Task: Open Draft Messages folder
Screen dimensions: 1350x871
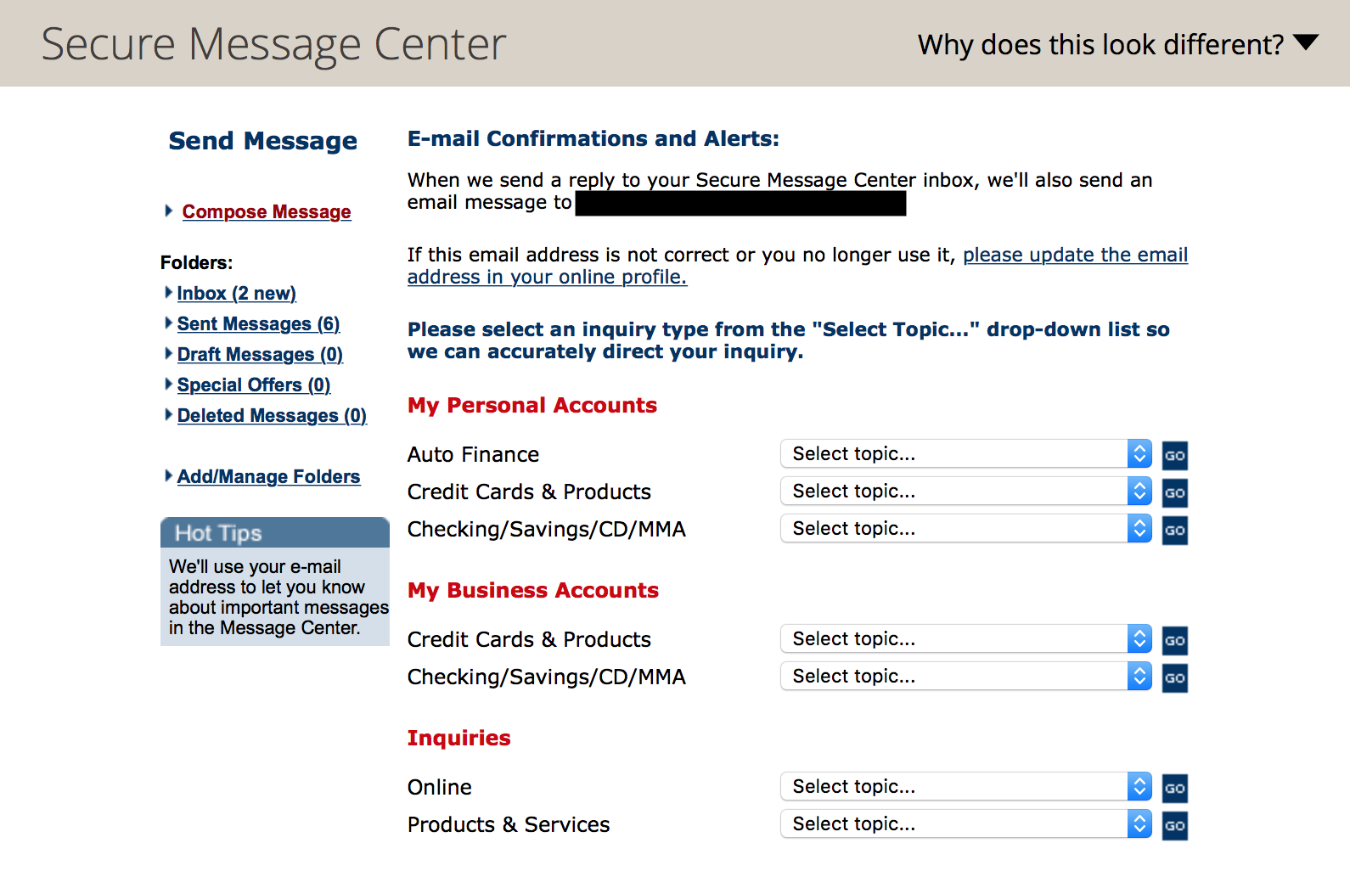Action: [260, 355]
